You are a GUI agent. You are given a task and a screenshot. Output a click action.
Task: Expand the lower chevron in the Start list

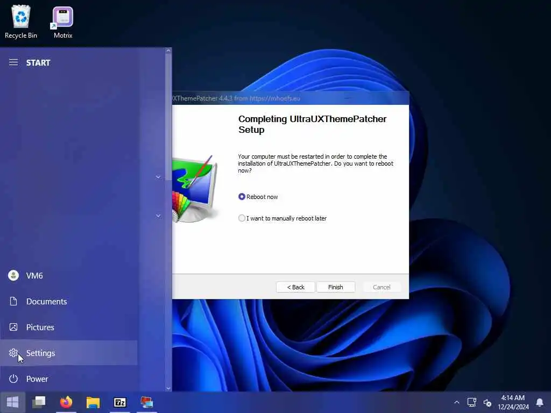coord(158,216)
